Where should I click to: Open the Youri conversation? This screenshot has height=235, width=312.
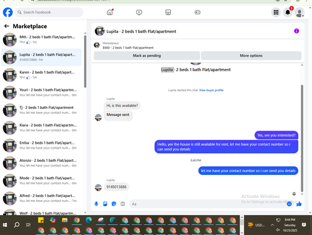pos(41,92)
